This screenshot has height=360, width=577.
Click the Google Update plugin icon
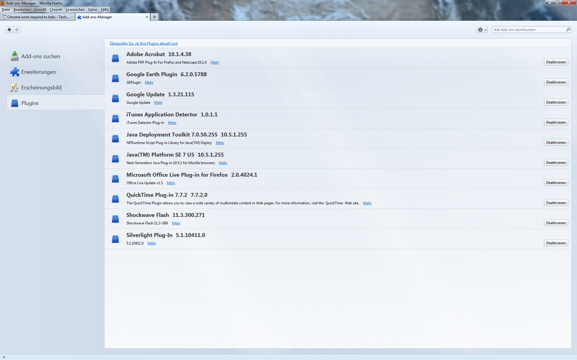115,98
